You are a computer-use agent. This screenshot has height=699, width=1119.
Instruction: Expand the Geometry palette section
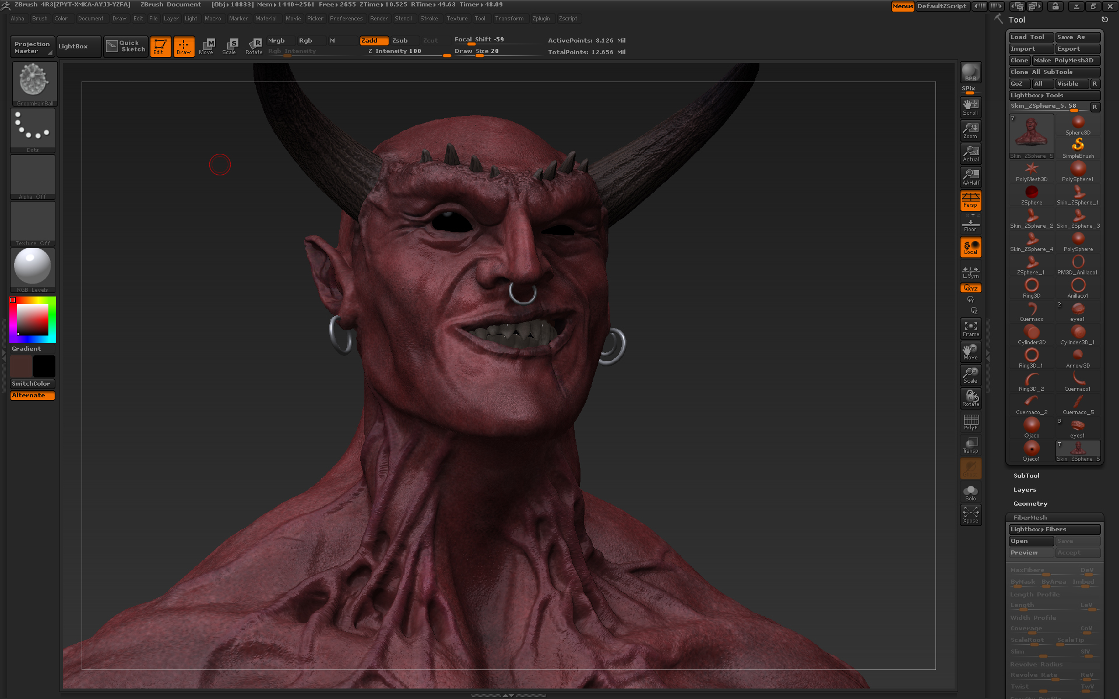pyautogui.click(x=1030, y=504)
